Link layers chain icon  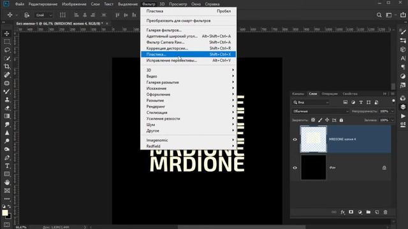[334, 212]
